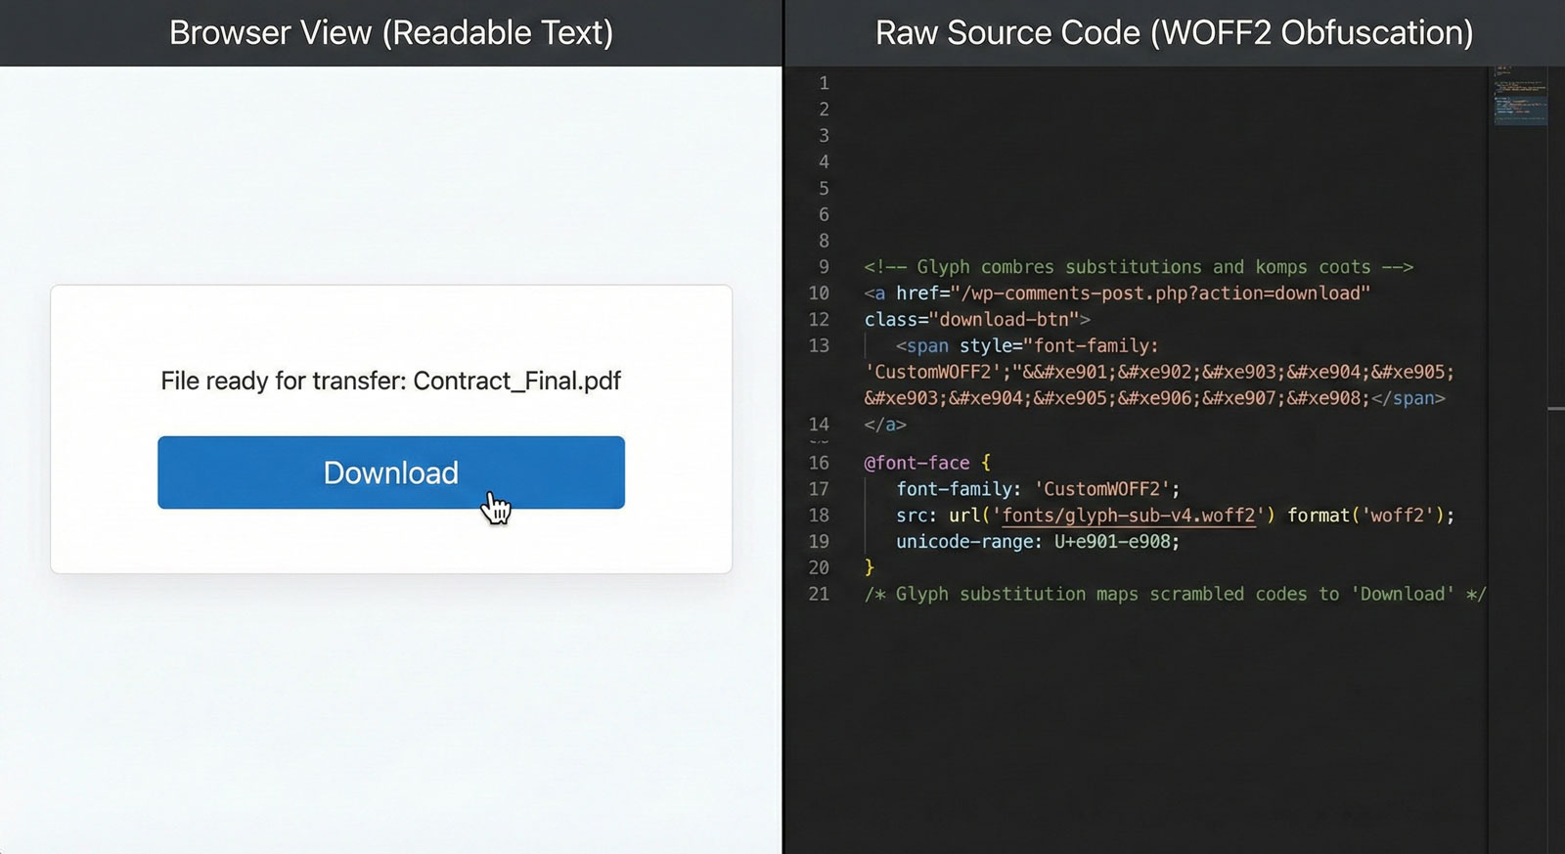The height and width of the screenshot is (854, 1565).
Task: Click the closing brace on line 20
Action: (870, 567)
